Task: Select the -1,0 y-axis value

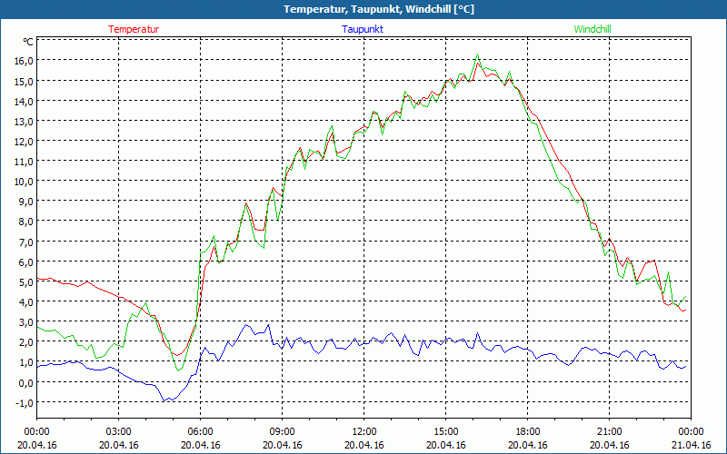Action: 24,403
